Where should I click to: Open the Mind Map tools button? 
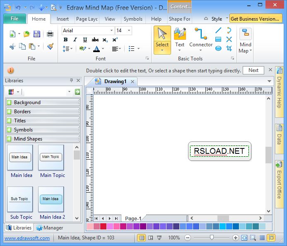[245, 41]
